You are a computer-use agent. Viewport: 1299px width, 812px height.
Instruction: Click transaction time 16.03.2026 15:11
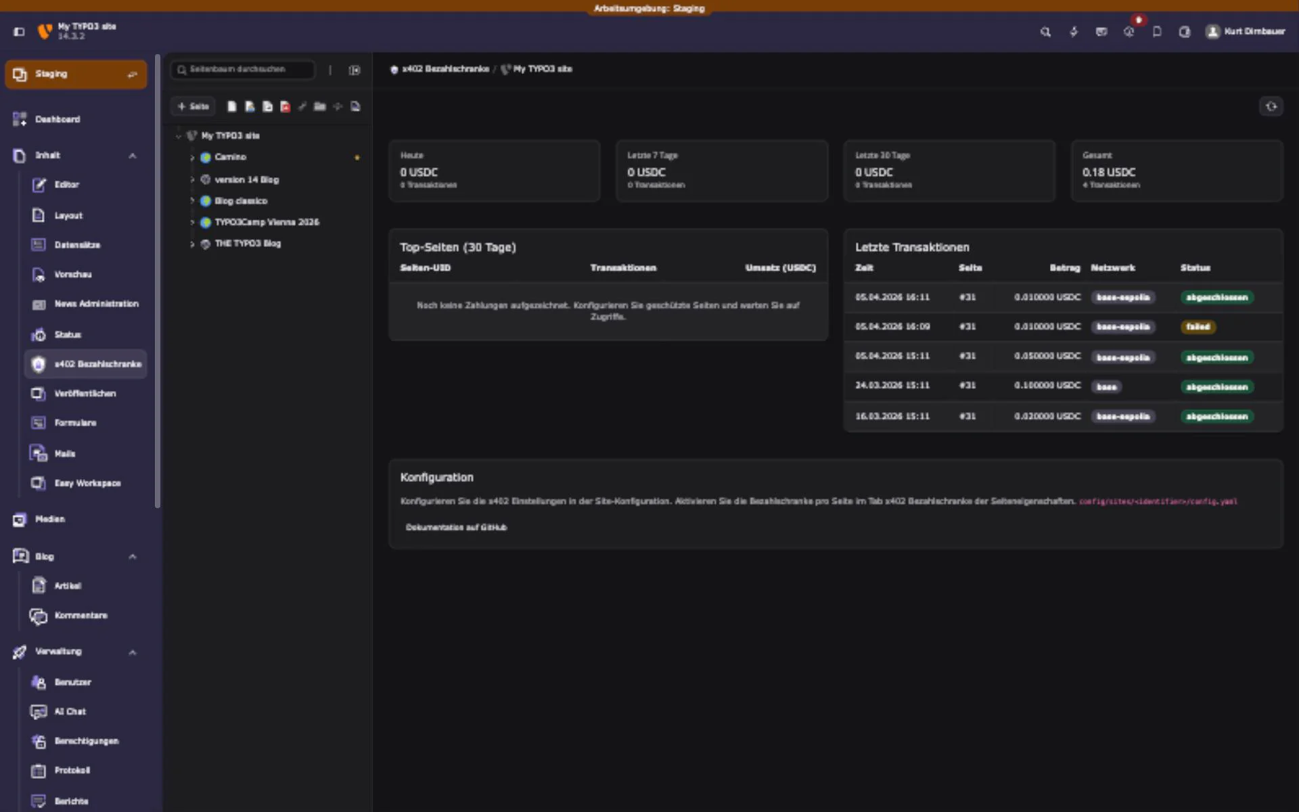(x=892, y=417)
